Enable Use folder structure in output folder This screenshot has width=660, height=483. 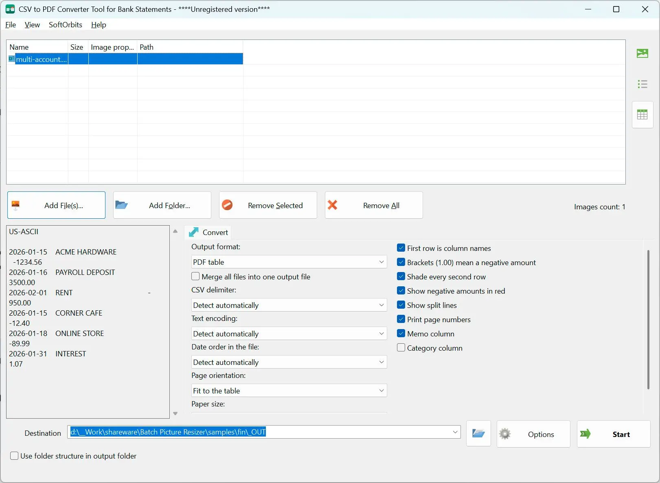pyautogui.click(x=14, y=456)
